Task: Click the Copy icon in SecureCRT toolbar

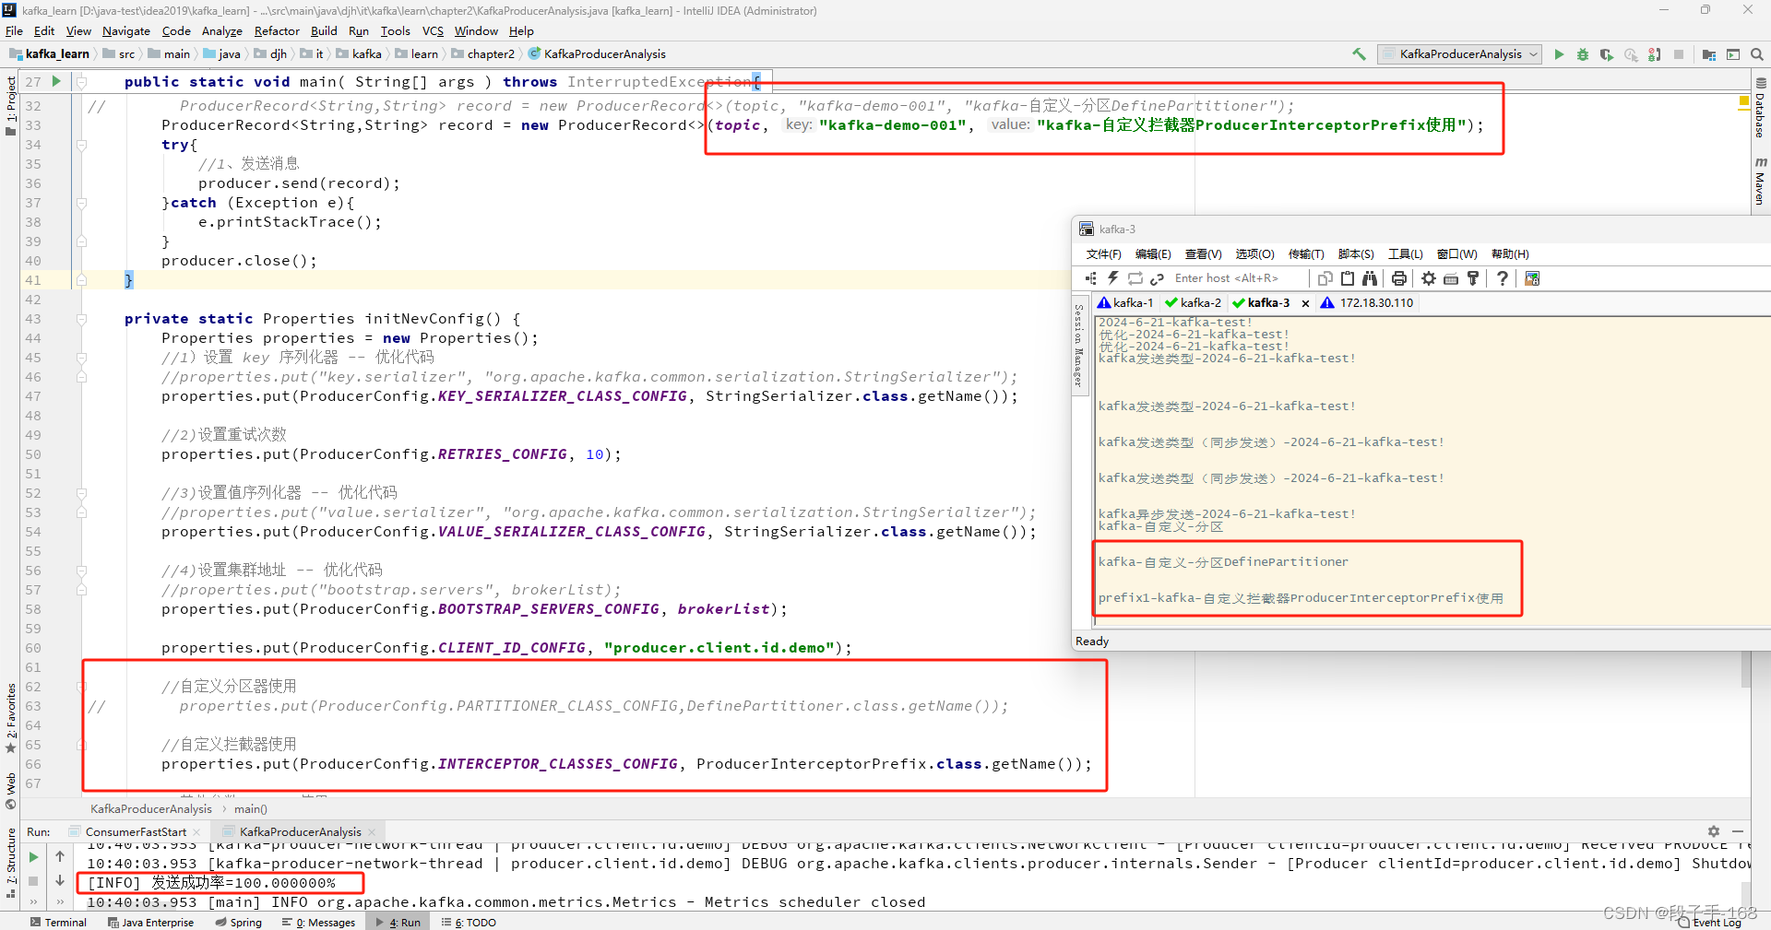Action: click(1325, 278)
